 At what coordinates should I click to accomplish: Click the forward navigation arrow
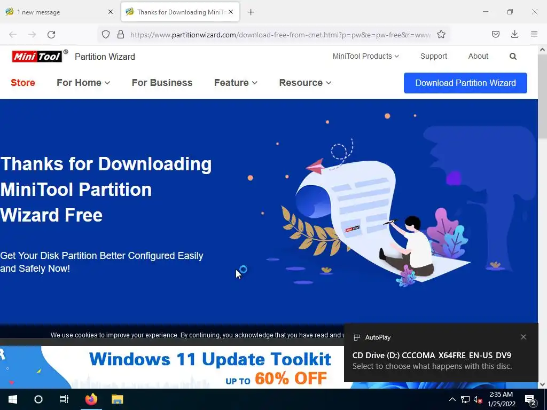32,35
